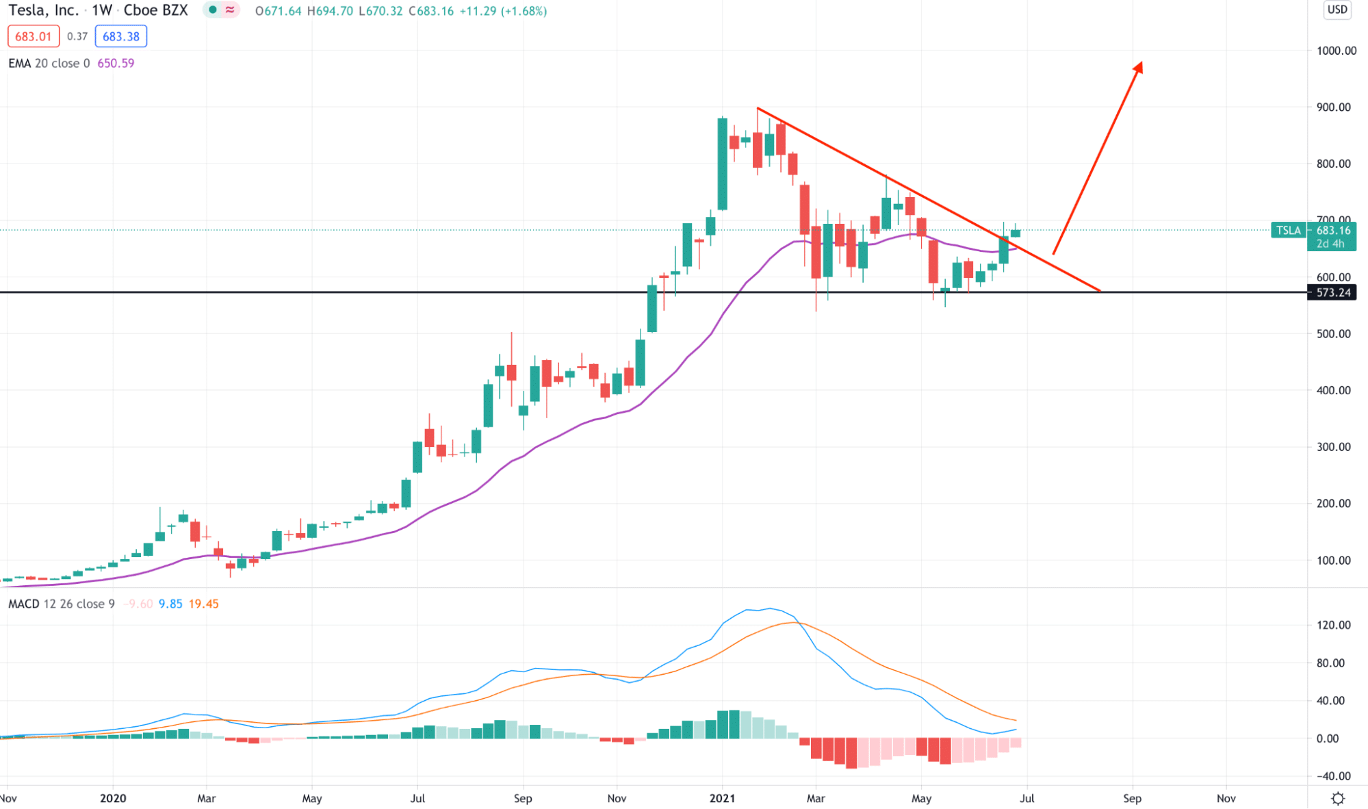Screen dimensions: 1368x809
Task: Click the EMA value 650.59
Action: click(x=116, y=63)
